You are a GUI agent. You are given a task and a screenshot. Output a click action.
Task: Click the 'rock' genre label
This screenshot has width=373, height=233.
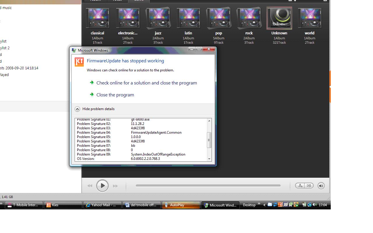(x=249, y=33)
